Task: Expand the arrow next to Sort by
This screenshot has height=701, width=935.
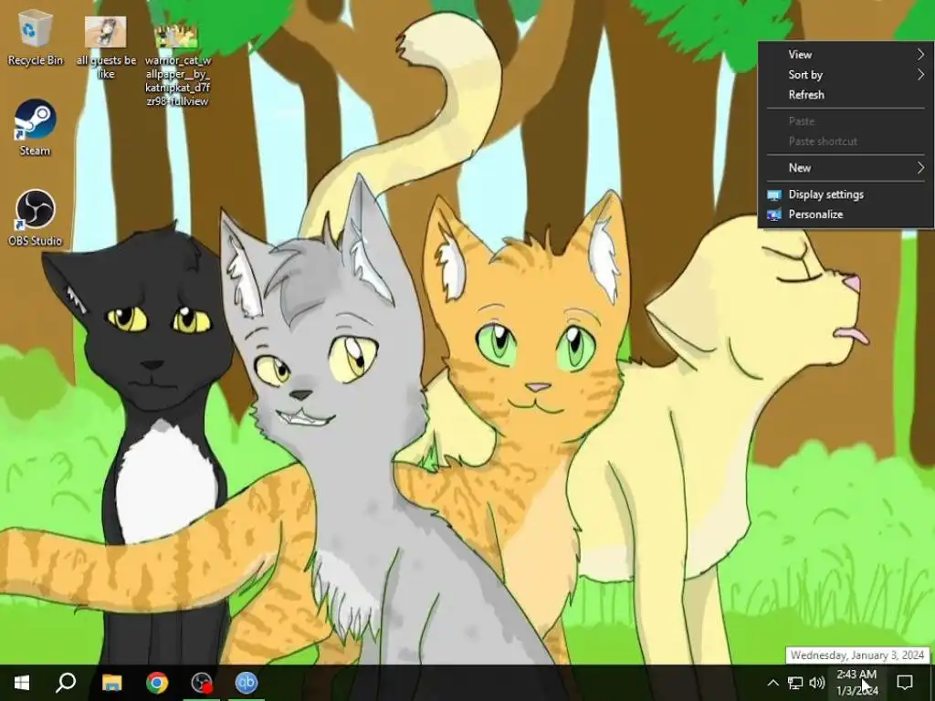Action: (920, 75)
